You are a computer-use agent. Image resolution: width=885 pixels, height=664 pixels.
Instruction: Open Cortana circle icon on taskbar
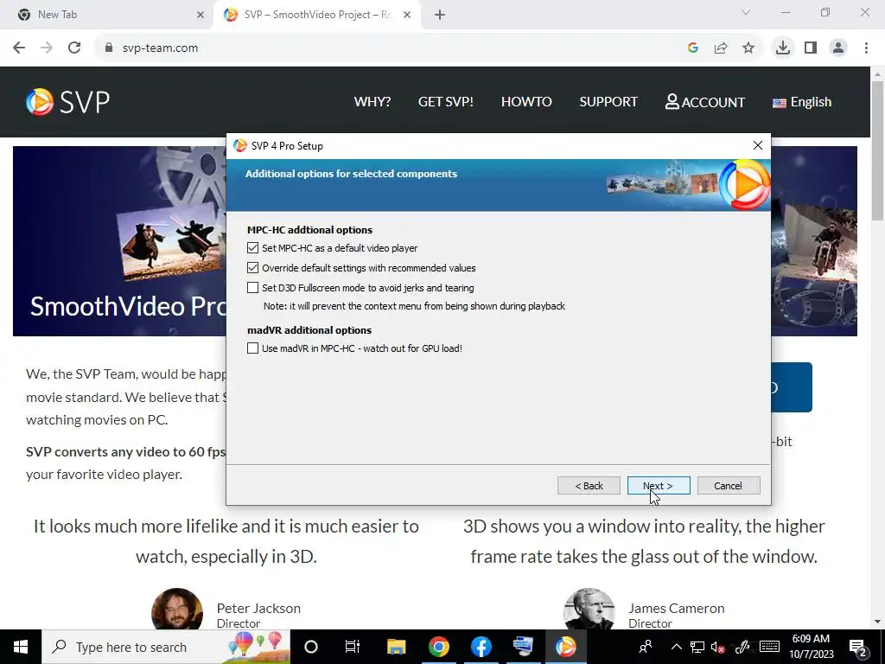pos(311,647)
